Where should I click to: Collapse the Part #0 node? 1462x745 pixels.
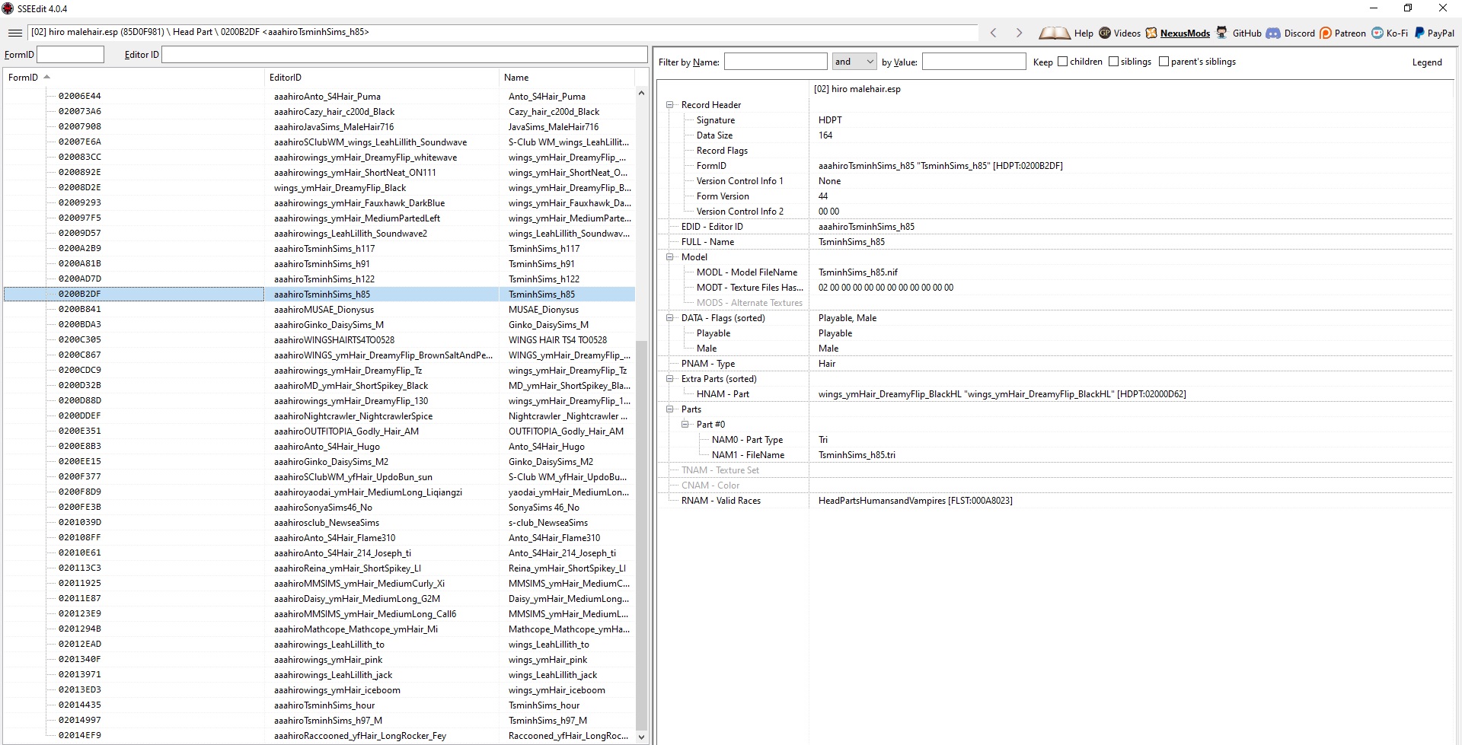click(x=685, y=425)
